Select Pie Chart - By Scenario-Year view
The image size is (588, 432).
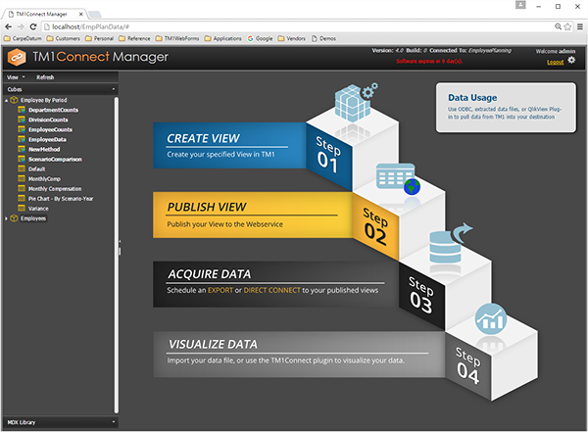pyautogui.click(x=61, y=199)
